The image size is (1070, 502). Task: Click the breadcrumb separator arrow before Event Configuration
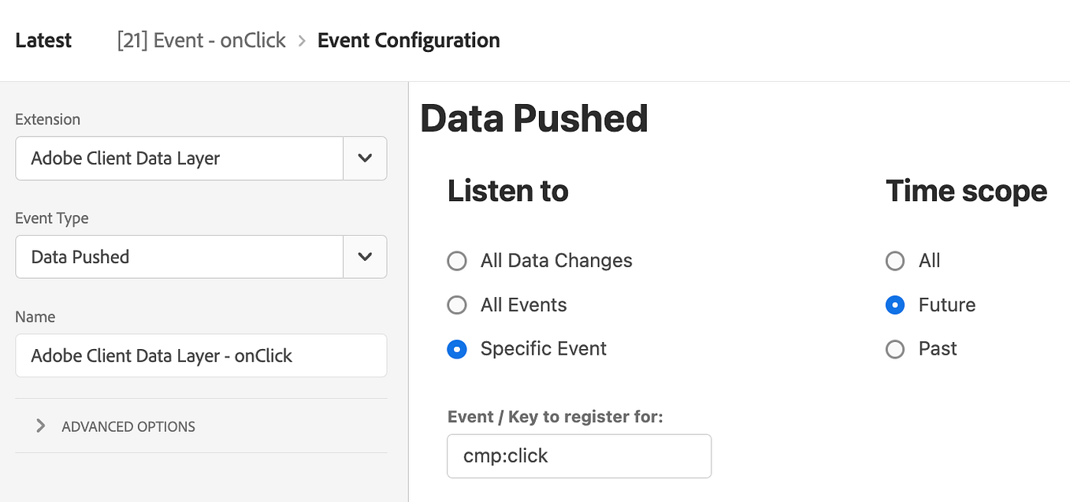(x=302, y=41)
